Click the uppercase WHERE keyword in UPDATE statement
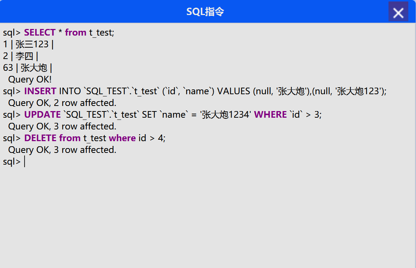The image size is (416, 268). [270, 115]
